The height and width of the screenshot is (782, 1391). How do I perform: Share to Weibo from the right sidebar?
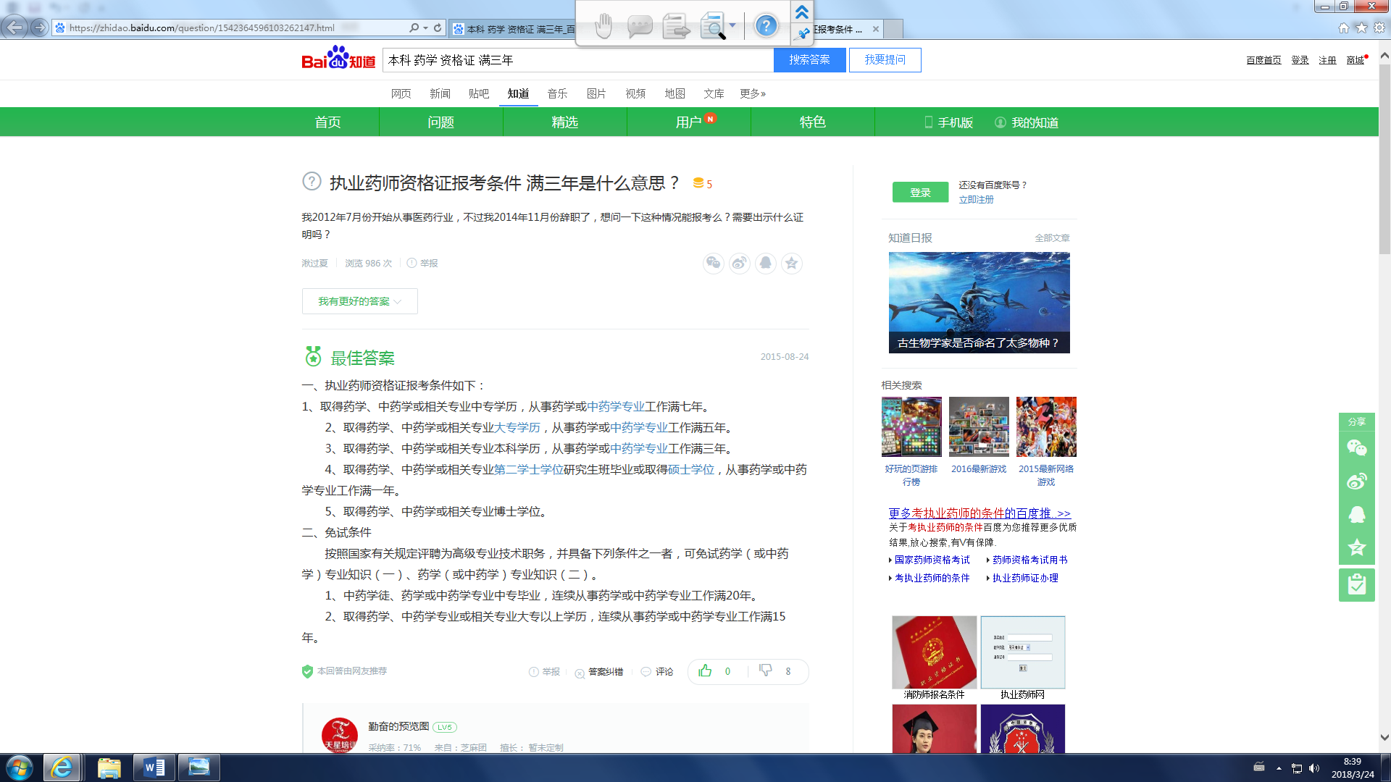1356,481
